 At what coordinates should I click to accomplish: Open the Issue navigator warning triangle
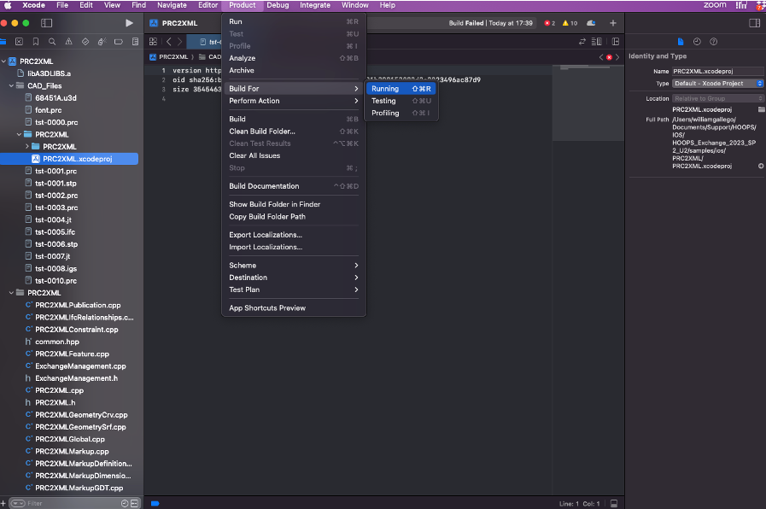68,41
